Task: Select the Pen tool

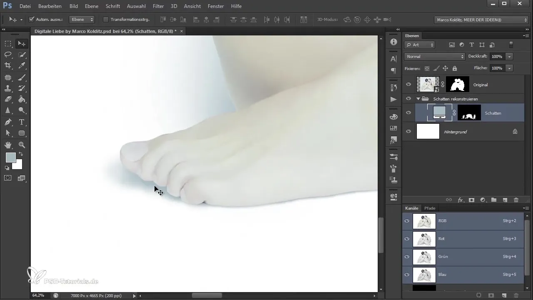Action: point(8,122)
